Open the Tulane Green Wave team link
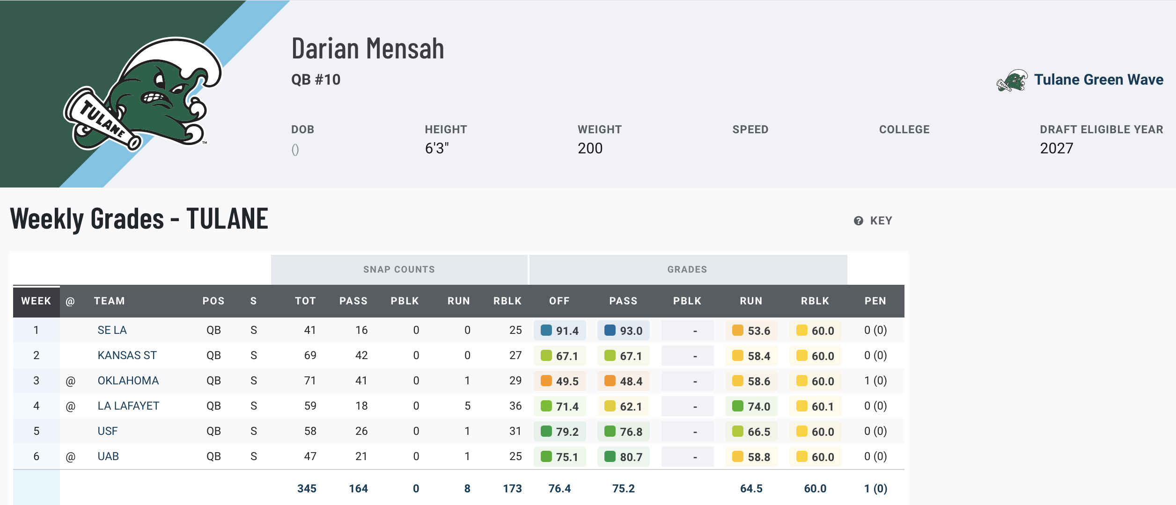This screenshot has width=1176, height=505. [x=1098, y=80]
